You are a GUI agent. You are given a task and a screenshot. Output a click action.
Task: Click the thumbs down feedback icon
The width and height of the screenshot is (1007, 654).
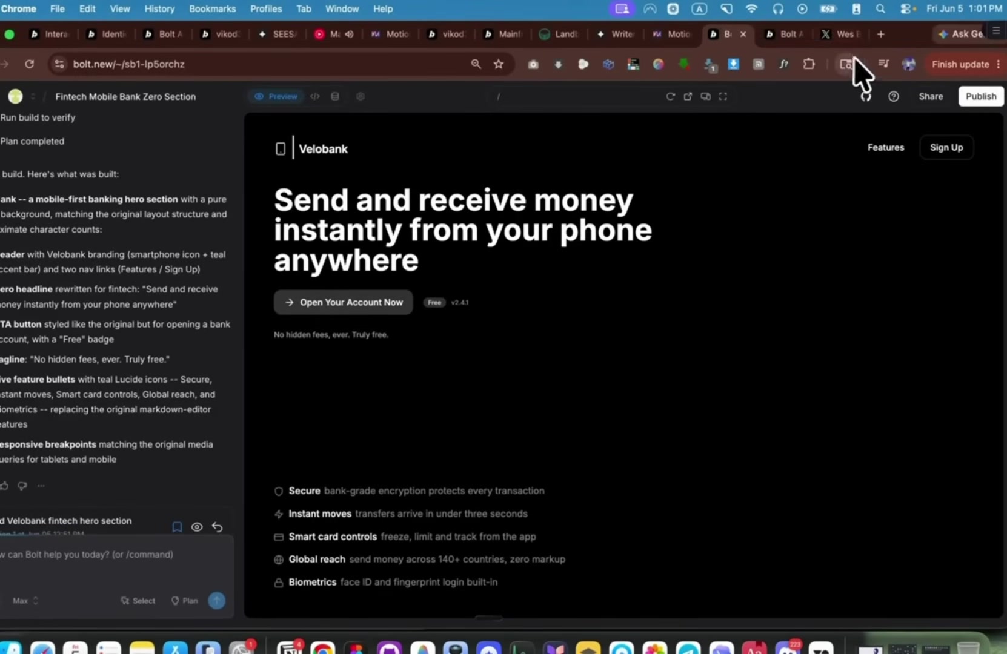(x=22, y=486)
